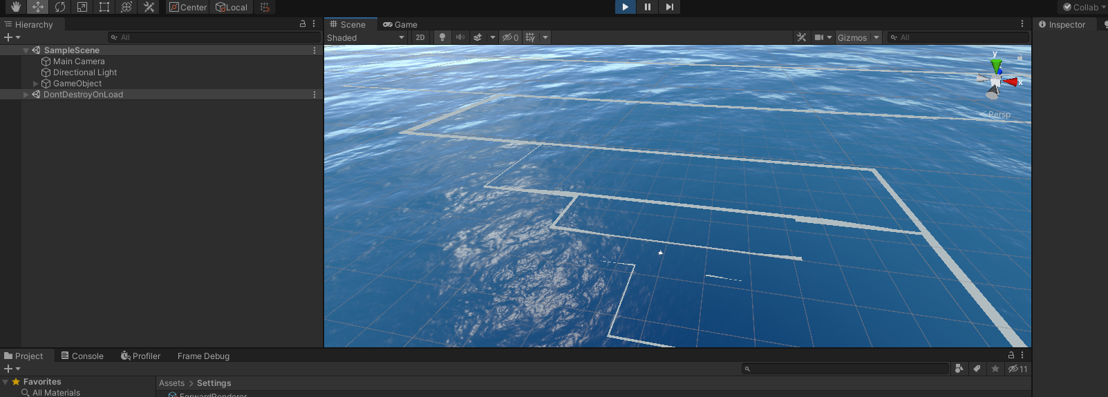Collapse the SampleScene tree node
This screenshot has height=397, width=1108.
26,50
